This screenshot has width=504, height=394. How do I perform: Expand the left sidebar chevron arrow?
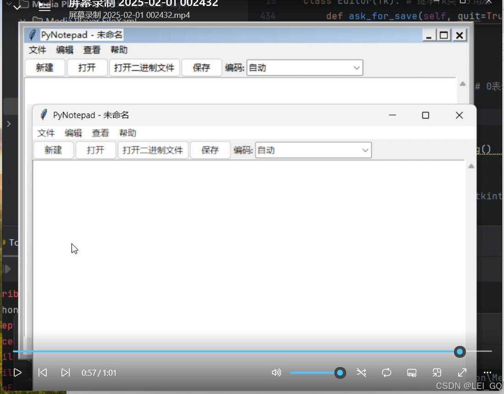tap(9, 124)
